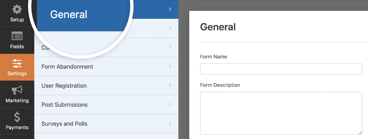This screenshot has width=368, height=139.
Task: Open the Setup gear icon
Action: tap(17, 9)
